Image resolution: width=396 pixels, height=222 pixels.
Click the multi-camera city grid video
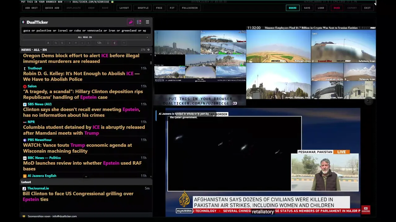point(200,56)
